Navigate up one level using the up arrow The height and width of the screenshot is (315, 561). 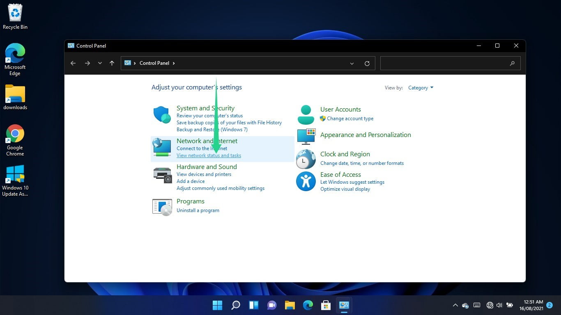click(x=112, y=63)
